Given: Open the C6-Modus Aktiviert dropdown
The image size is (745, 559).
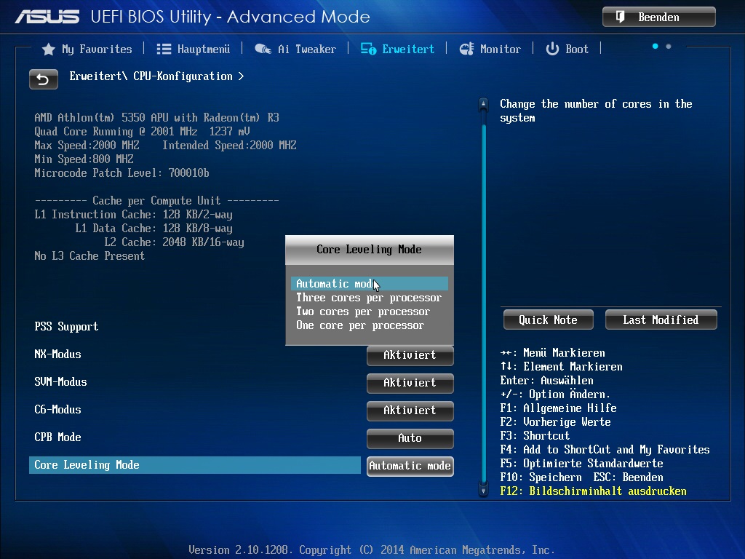Looking at the screenshot, I should [410, 411].
